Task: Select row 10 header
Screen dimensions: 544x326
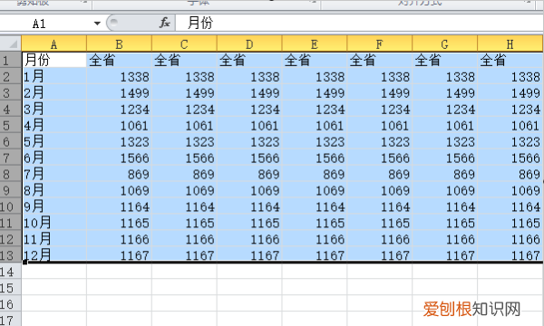Action: point(10,206)
